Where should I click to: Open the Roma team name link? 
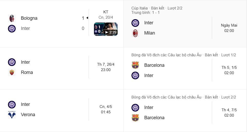coord(27,72)
